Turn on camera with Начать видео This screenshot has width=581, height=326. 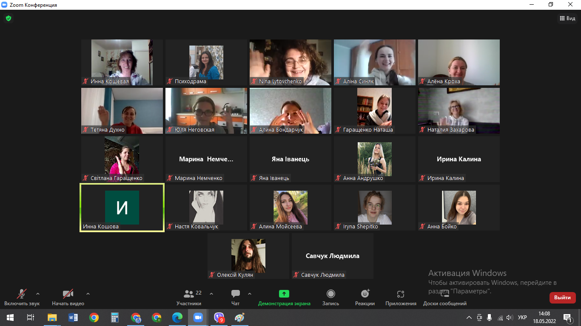[x=68, y=294]
